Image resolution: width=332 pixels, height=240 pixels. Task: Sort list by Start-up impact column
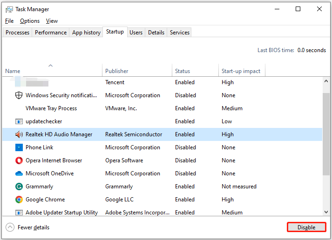tap(242, 71)
